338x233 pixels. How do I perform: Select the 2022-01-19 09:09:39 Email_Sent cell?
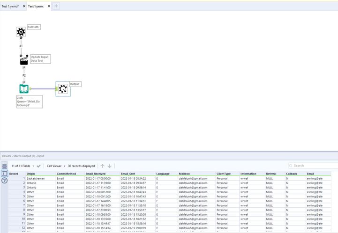coord(138,228)
